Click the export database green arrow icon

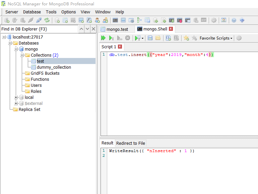(155, 20)
